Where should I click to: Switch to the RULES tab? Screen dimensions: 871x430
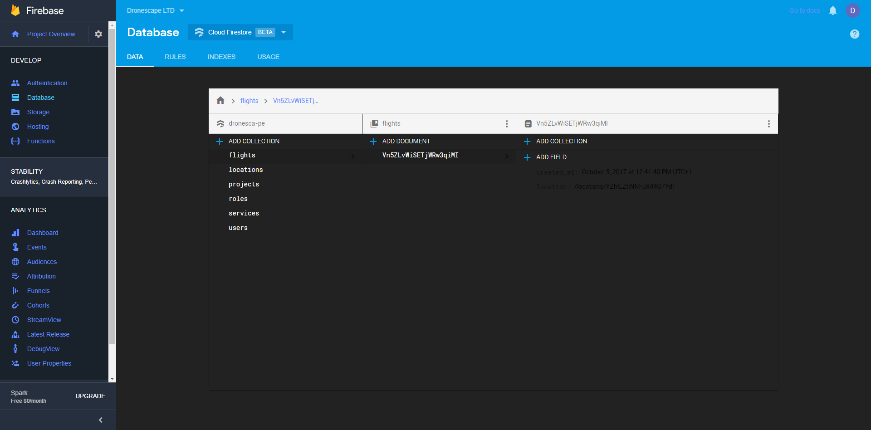pyautogui.click(x=175, y=57)
